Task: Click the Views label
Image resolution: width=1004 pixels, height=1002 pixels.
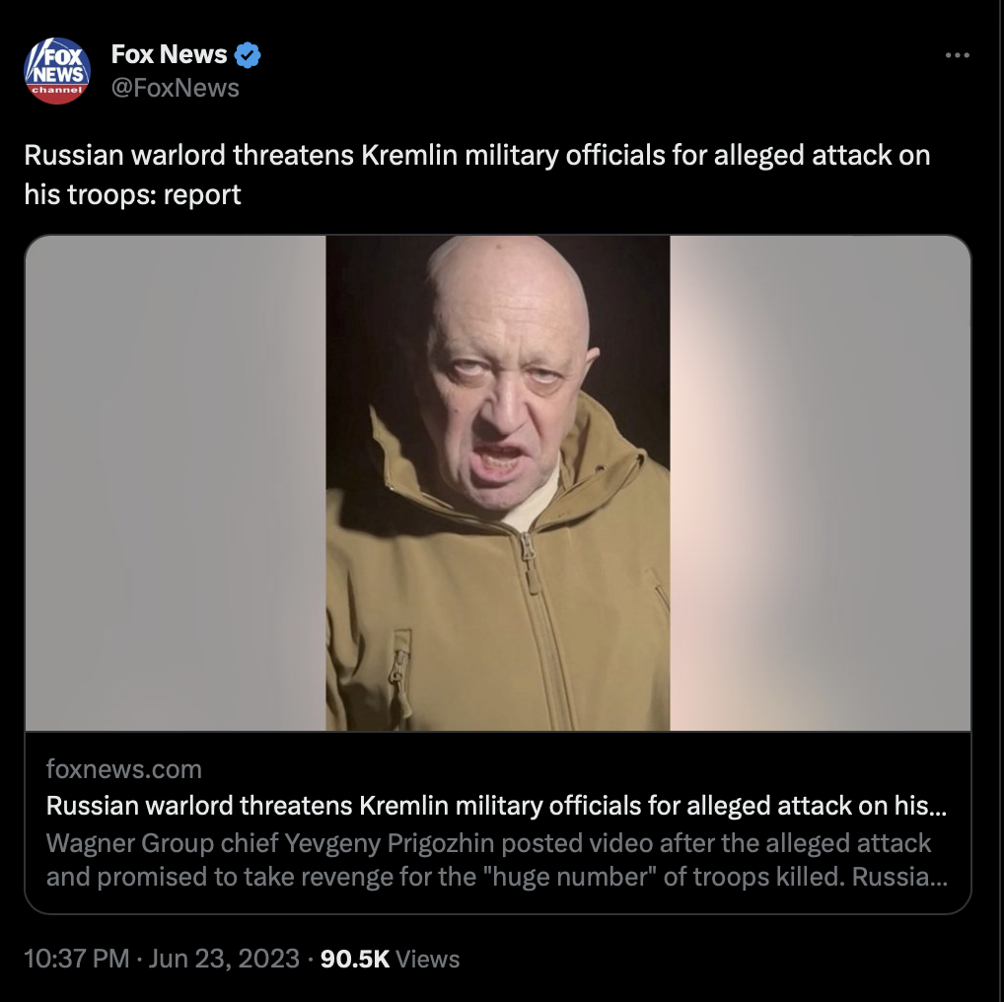Action: 428,959
